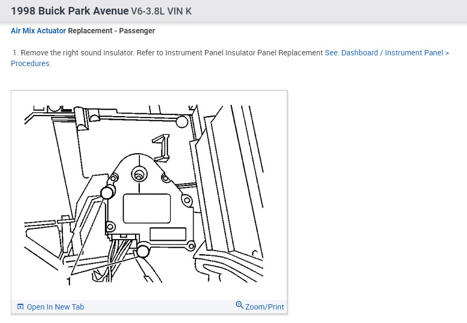The width and height of the screenshot is (467, 323).
Task: Click the Replacement - Passenger heading text
Action: [x=111, y=31]
